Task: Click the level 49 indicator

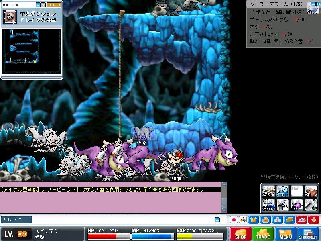Action: pyautogui.click(x=16, y=234)
